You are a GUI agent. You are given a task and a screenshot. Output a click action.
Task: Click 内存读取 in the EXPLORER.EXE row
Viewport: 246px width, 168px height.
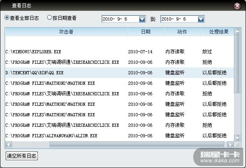(x=175, y=52)
